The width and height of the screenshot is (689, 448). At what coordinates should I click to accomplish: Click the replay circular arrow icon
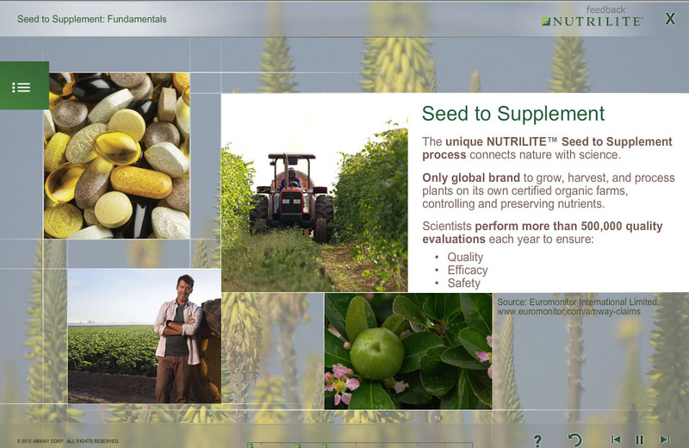point(575,440)
